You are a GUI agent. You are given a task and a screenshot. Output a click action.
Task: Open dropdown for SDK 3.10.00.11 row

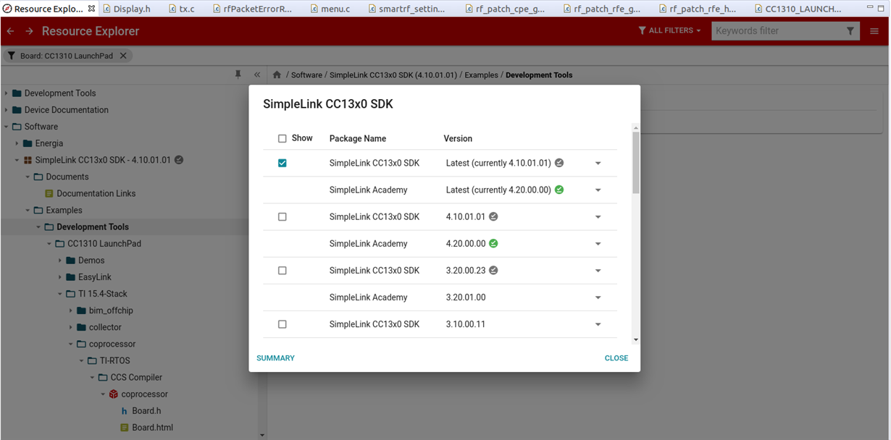coord(598,324)
